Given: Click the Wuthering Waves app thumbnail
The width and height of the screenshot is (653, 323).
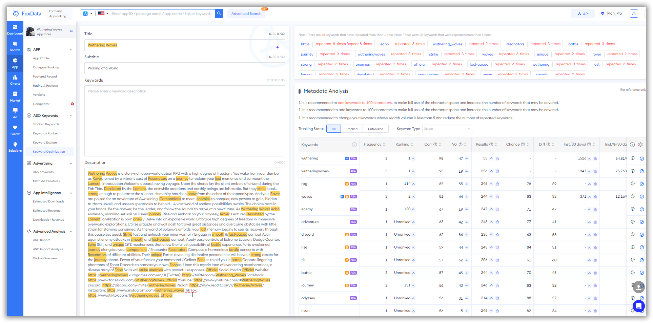Looking at the screenshot, I should point(30,31).
